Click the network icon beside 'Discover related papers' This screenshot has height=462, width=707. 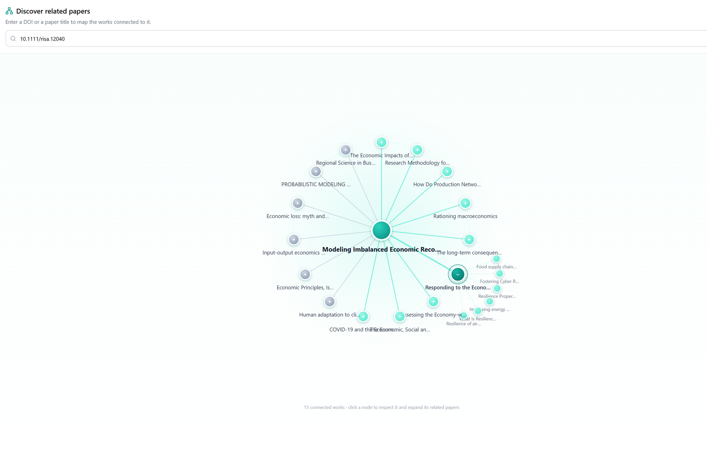point(9,11)
